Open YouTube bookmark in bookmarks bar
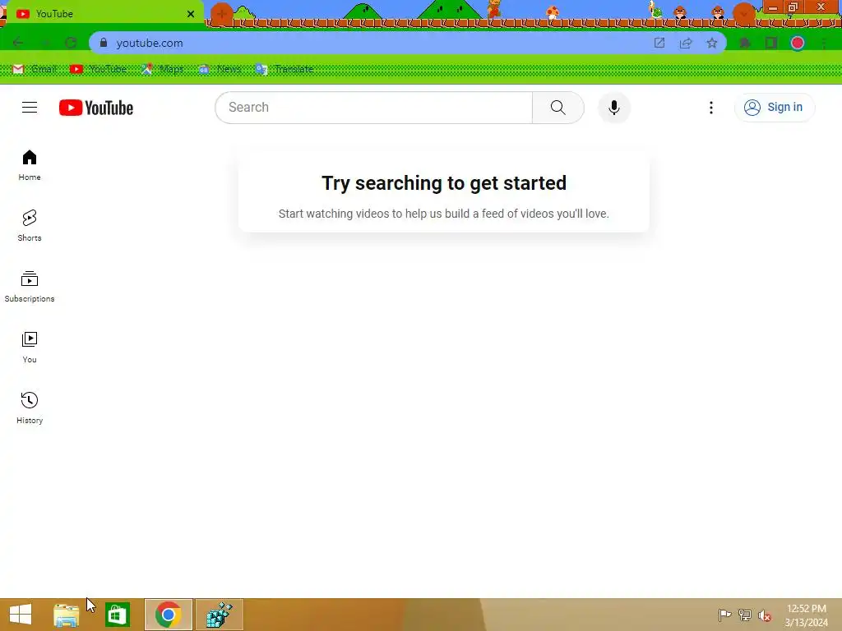The height and width of the screenshot is (631, 842). coord(99,69)
